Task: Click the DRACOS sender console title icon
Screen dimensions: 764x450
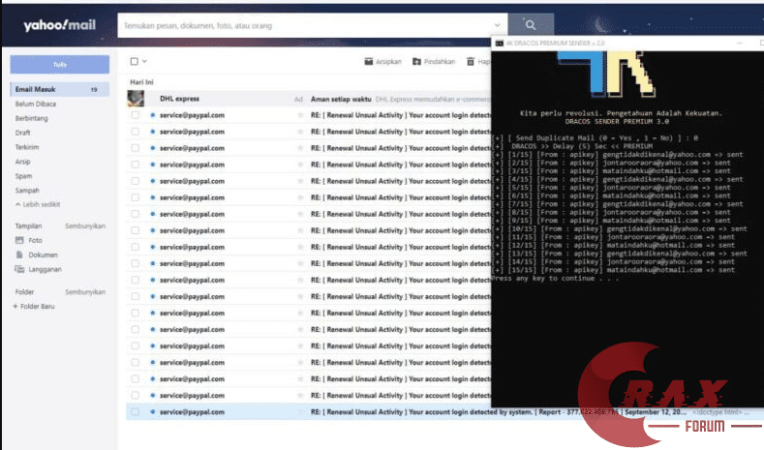Action: click(499, 44)
